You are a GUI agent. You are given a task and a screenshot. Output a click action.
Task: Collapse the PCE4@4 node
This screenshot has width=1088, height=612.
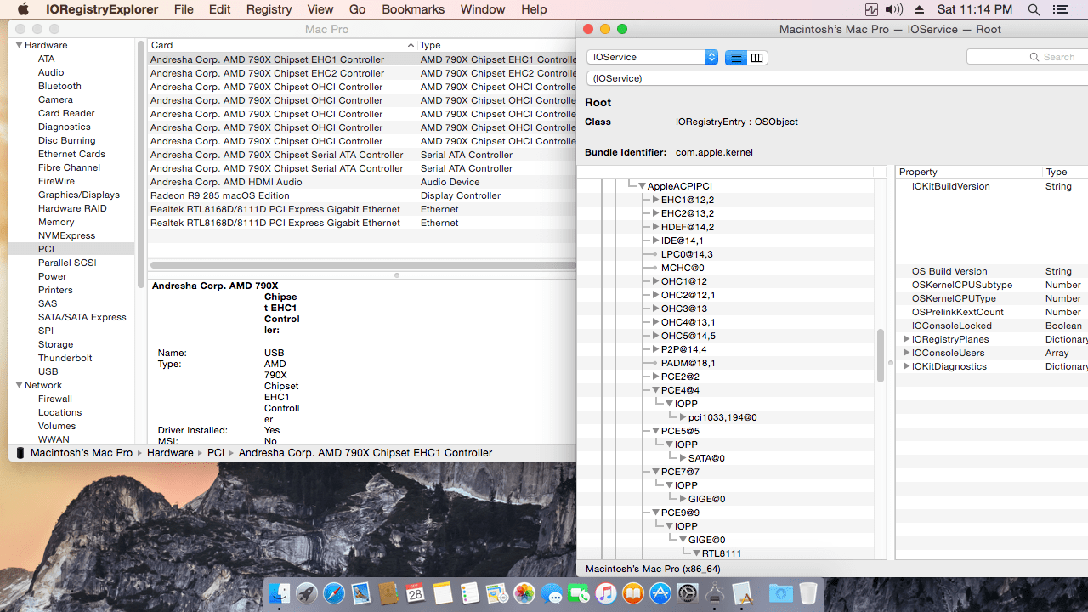(x=655, y=390)
